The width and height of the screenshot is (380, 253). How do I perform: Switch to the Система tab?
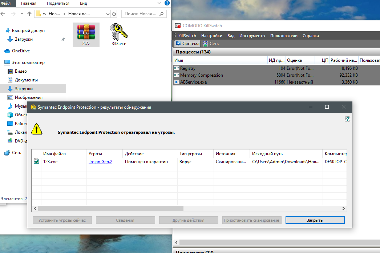[x=187, y=43]
